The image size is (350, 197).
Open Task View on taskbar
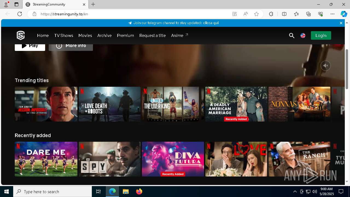98,192
